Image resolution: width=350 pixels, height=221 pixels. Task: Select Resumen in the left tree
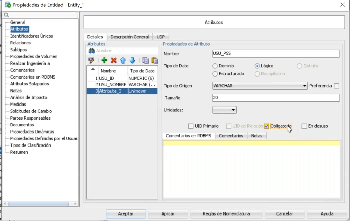pyautogui.click(x=19, y=152)
